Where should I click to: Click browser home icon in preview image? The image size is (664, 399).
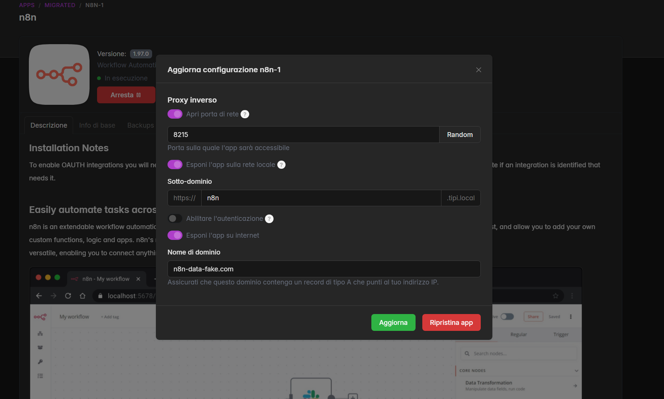82,296
